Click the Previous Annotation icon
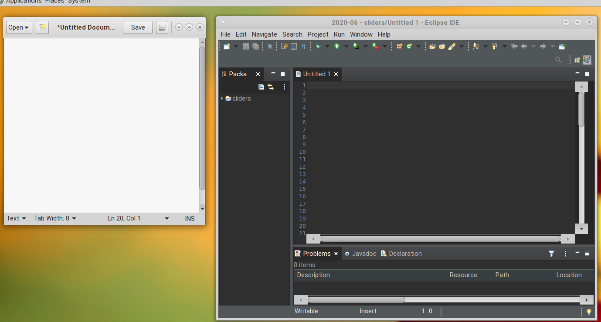Image resolution: width=601 pixels, height=322 pixels. (x=495, y=46)
